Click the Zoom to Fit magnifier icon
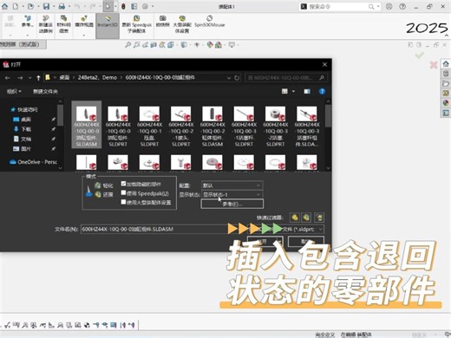This screenshot has width=451, height=338. point(127,45)
